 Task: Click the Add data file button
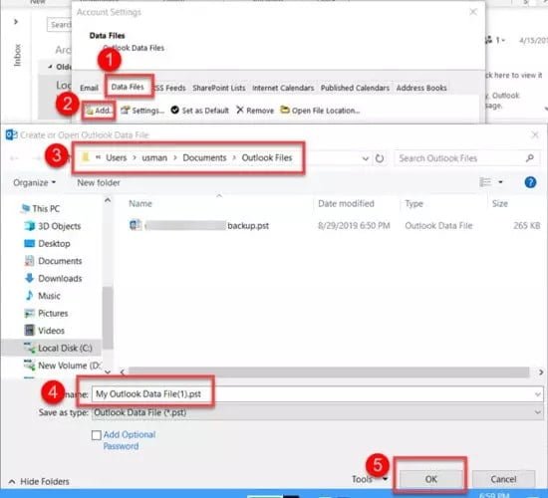100,111
